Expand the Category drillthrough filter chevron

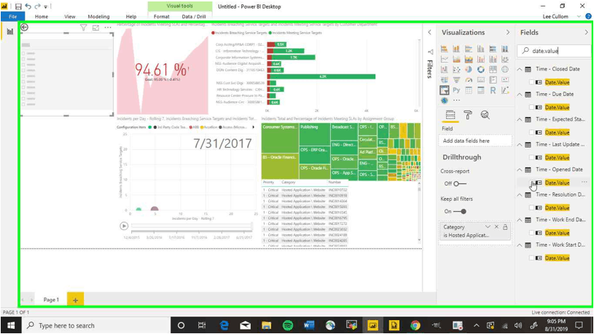(x=488, y=227)
